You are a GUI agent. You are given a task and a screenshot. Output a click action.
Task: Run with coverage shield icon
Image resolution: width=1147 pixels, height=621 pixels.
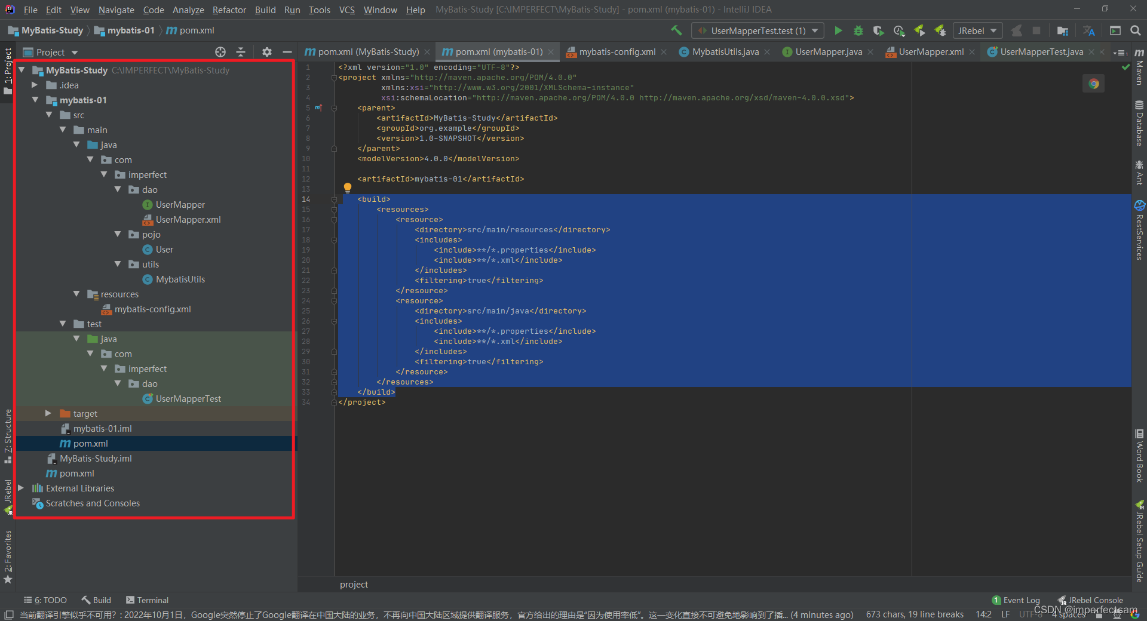click(878, 30)
